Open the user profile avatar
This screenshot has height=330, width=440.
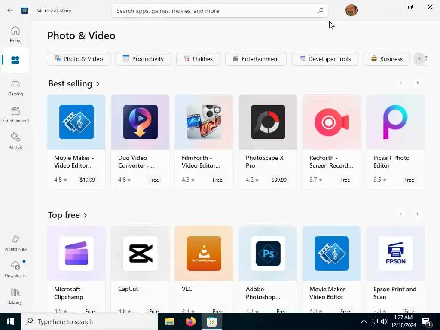[x=351, y=10]
